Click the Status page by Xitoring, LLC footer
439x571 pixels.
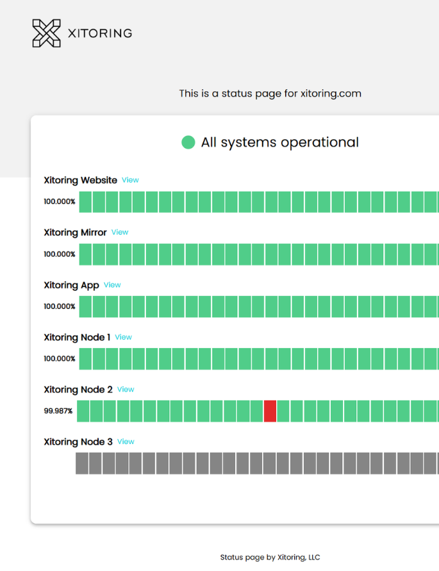click(x=270, y=557)
